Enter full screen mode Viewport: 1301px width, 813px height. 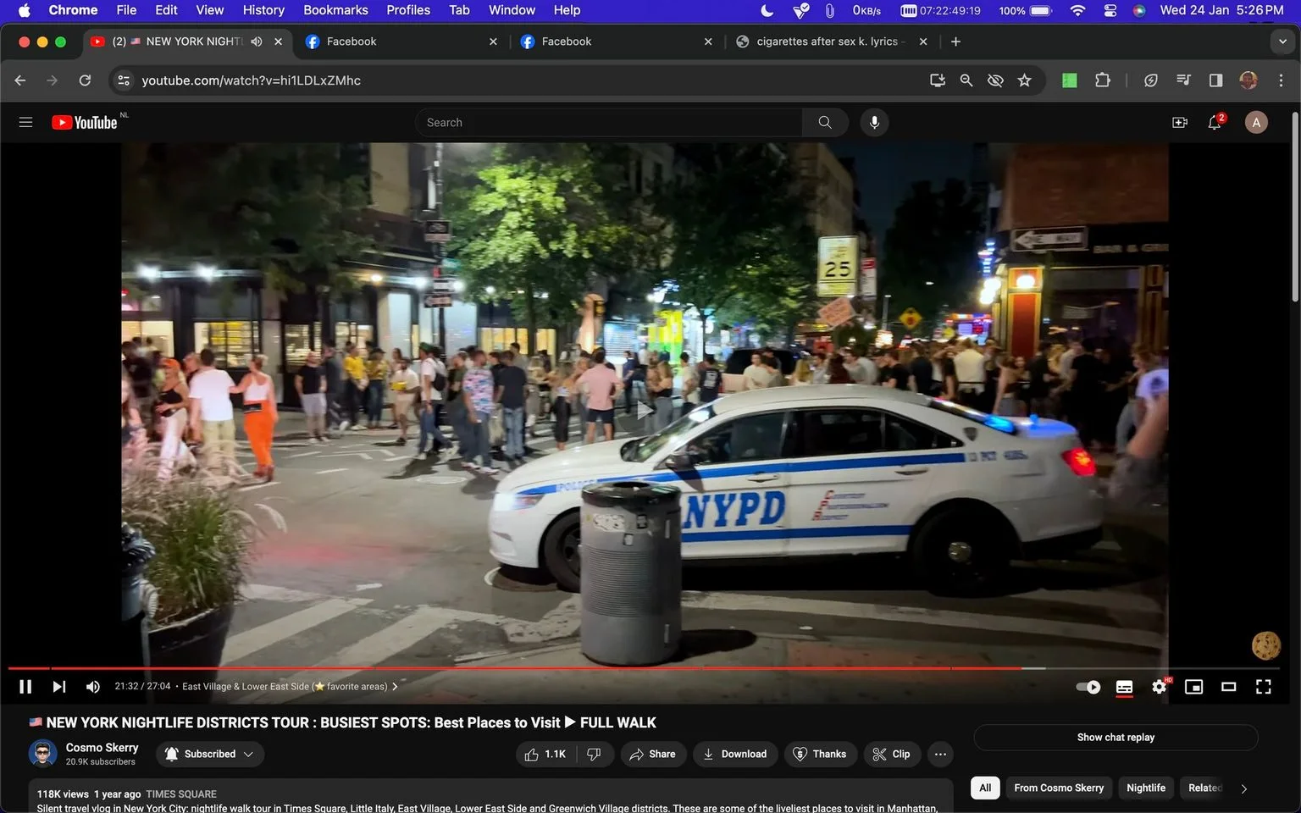click(1263, 687)
